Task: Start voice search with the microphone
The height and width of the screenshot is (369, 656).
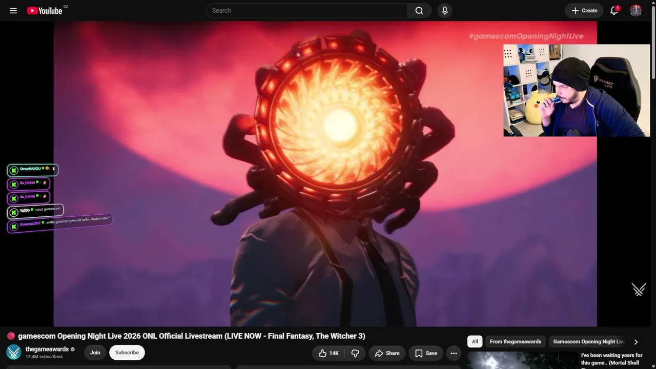Action: [445, 10]
